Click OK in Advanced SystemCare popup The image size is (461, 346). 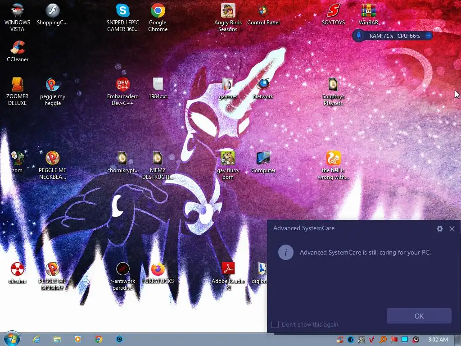419,316
